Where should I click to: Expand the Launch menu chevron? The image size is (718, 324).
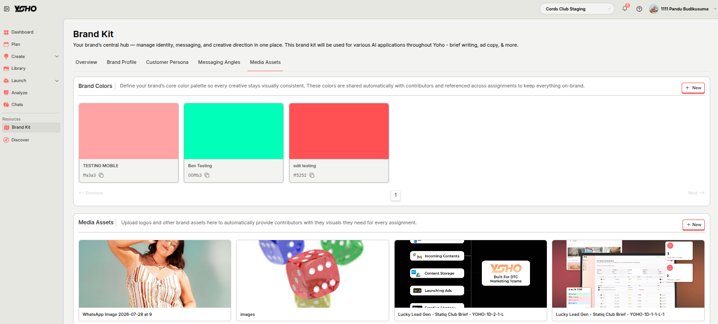[57, 81]
